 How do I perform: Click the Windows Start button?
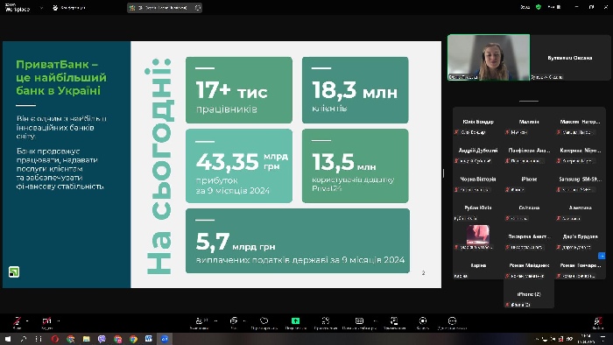pyautogui.click(x=7, y=339)
